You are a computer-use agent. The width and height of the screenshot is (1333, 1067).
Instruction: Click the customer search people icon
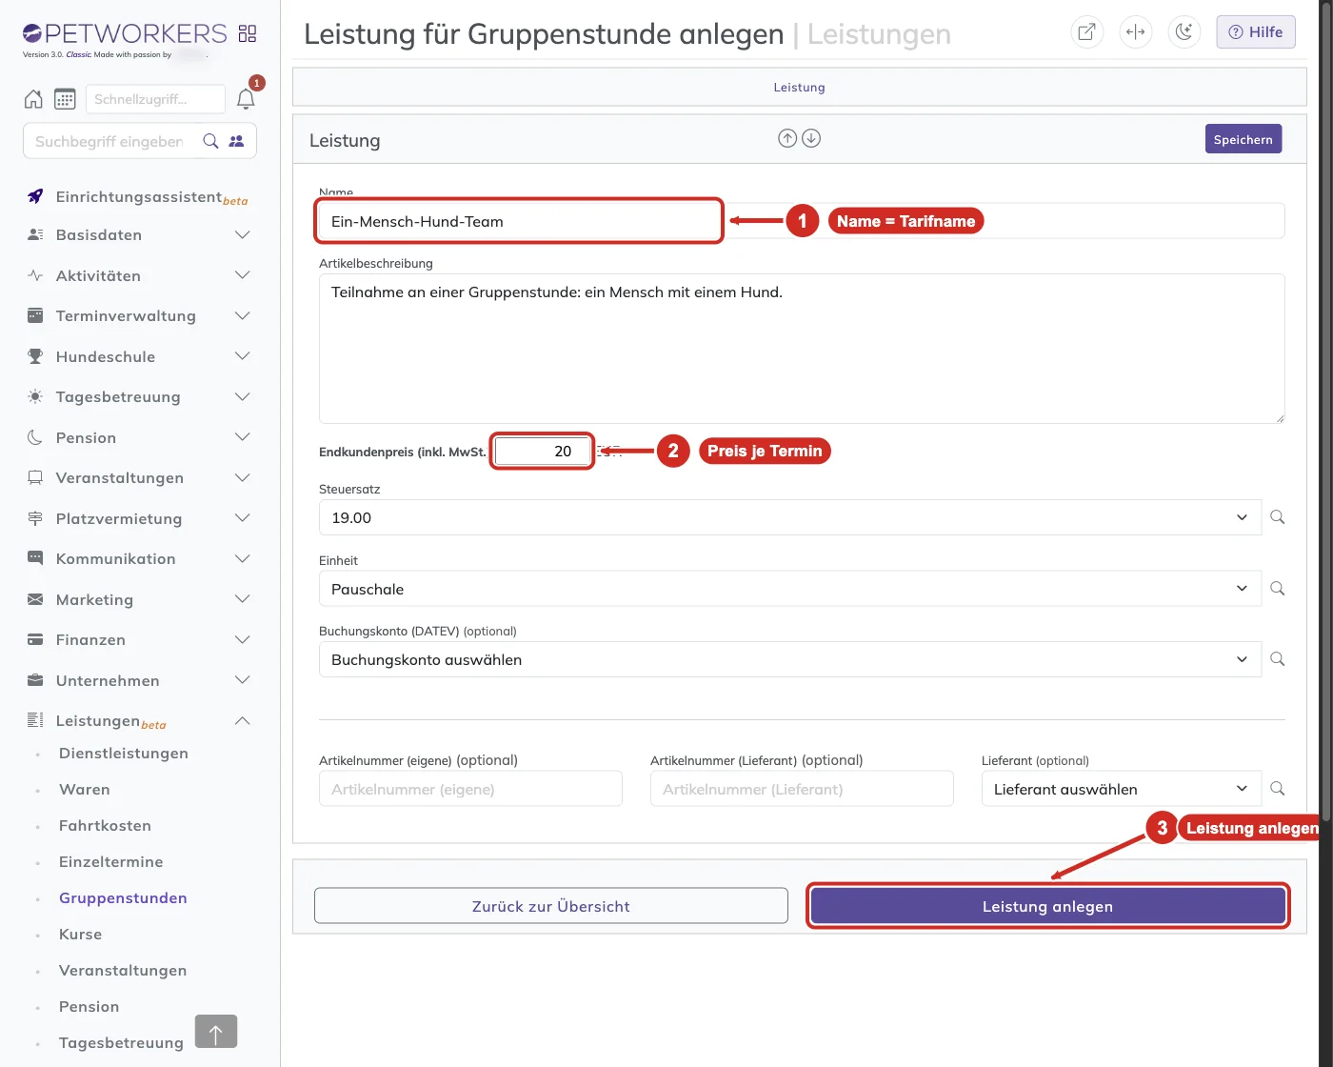[x=236, y=141]
